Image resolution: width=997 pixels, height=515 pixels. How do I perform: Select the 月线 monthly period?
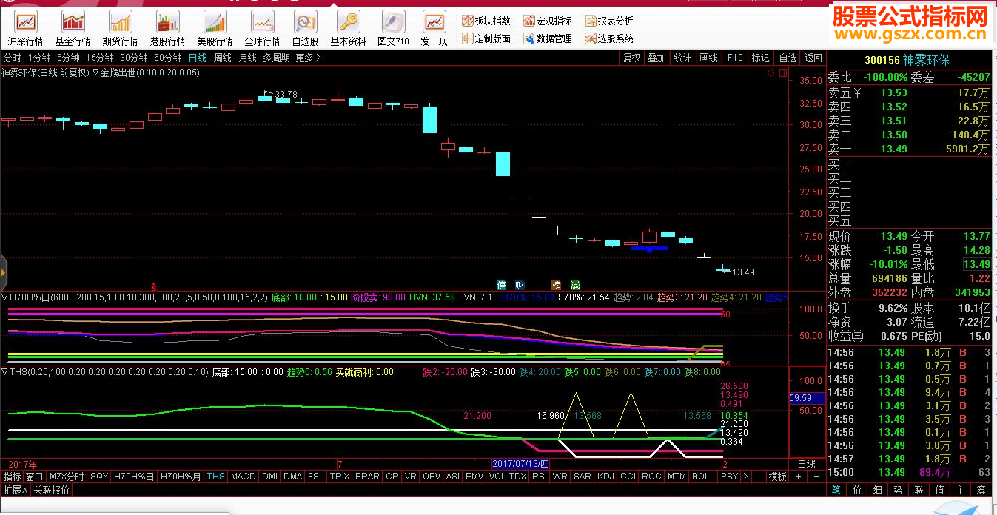(247, 58)
